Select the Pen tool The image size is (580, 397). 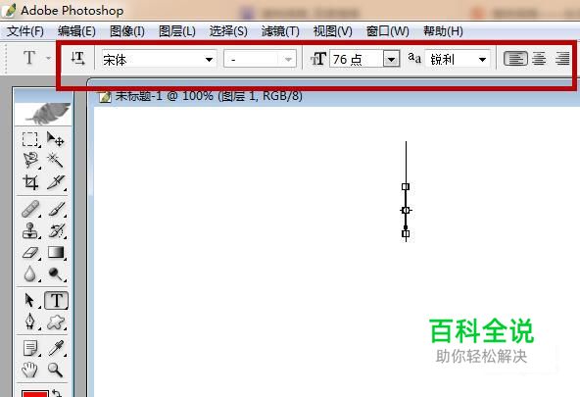pyautogui.click(x=30, y=322)
